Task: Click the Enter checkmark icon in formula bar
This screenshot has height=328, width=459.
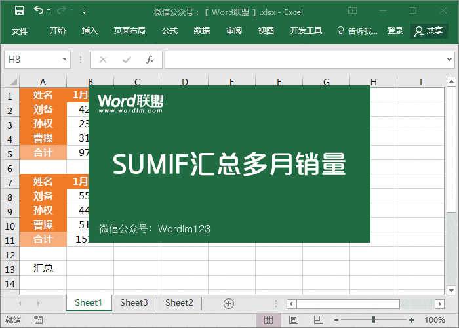Action: pyautogui.click(x=127, y=60)
